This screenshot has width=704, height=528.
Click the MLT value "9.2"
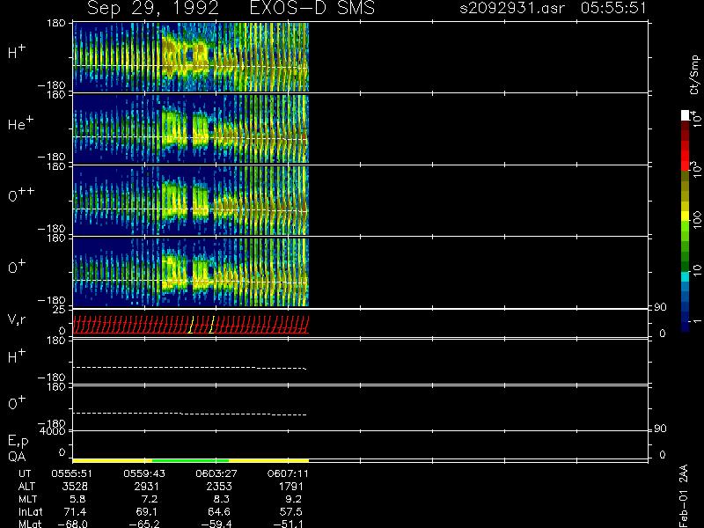click(x=294, y=499)
